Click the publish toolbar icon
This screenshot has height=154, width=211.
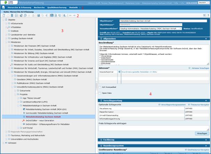[x=52, y=16]
